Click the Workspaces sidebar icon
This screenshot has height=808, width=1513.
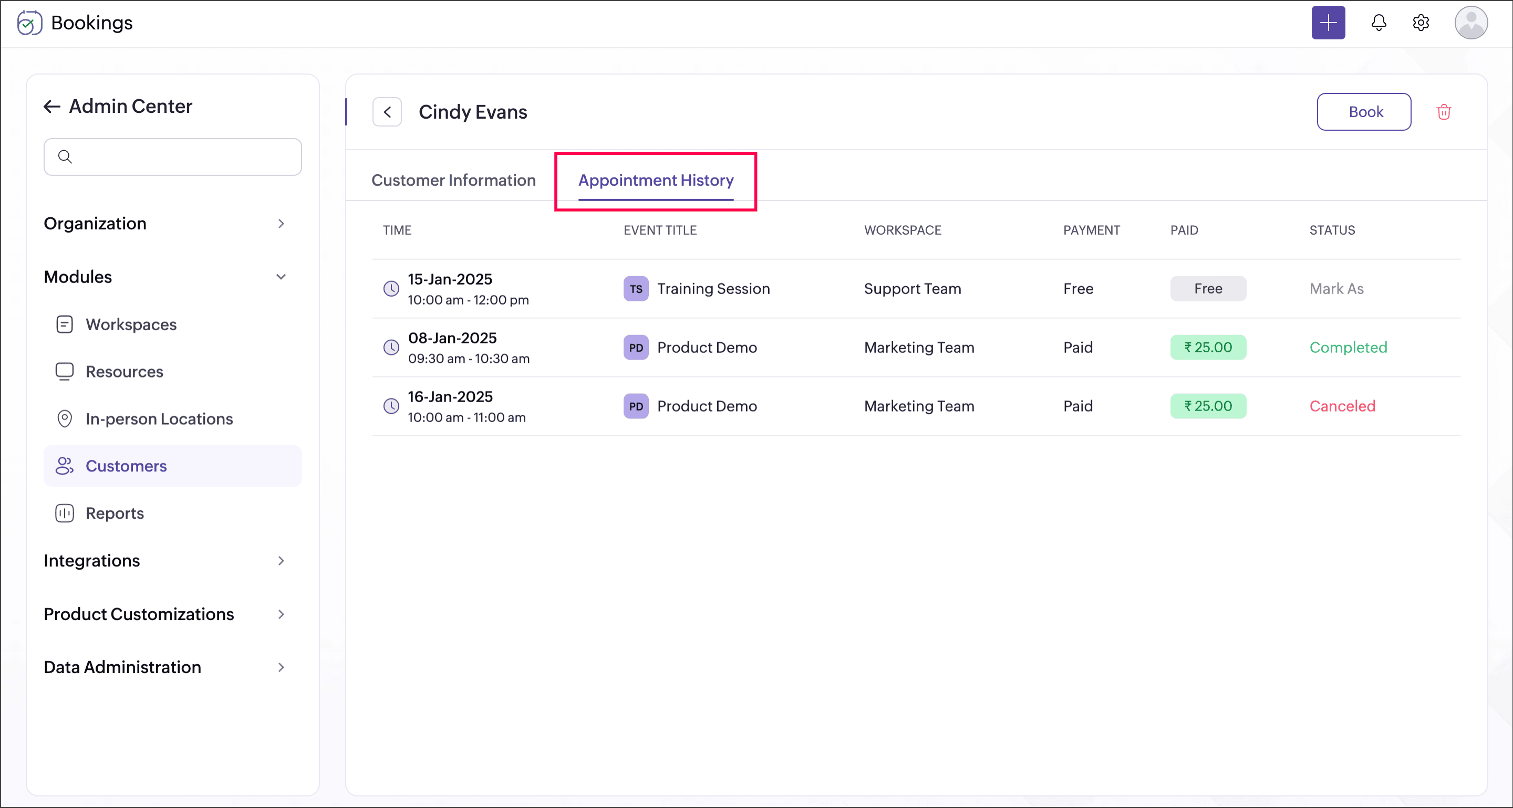(64, 324)
